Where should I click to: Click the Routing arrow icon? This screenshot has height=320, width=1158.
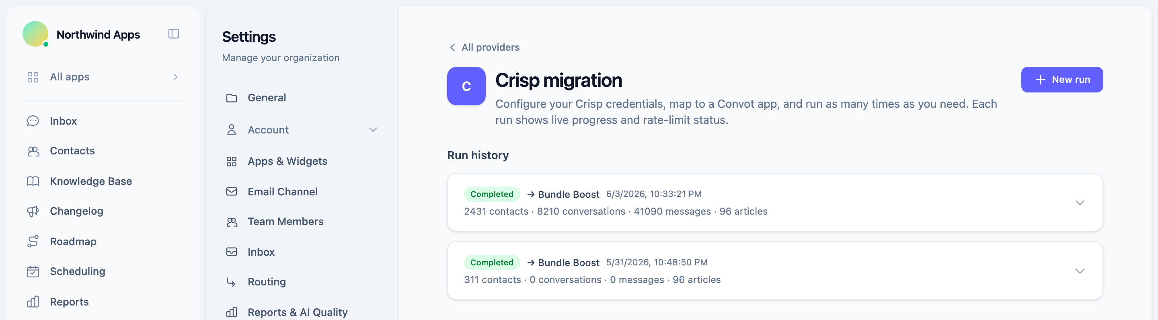coord(232,282)
